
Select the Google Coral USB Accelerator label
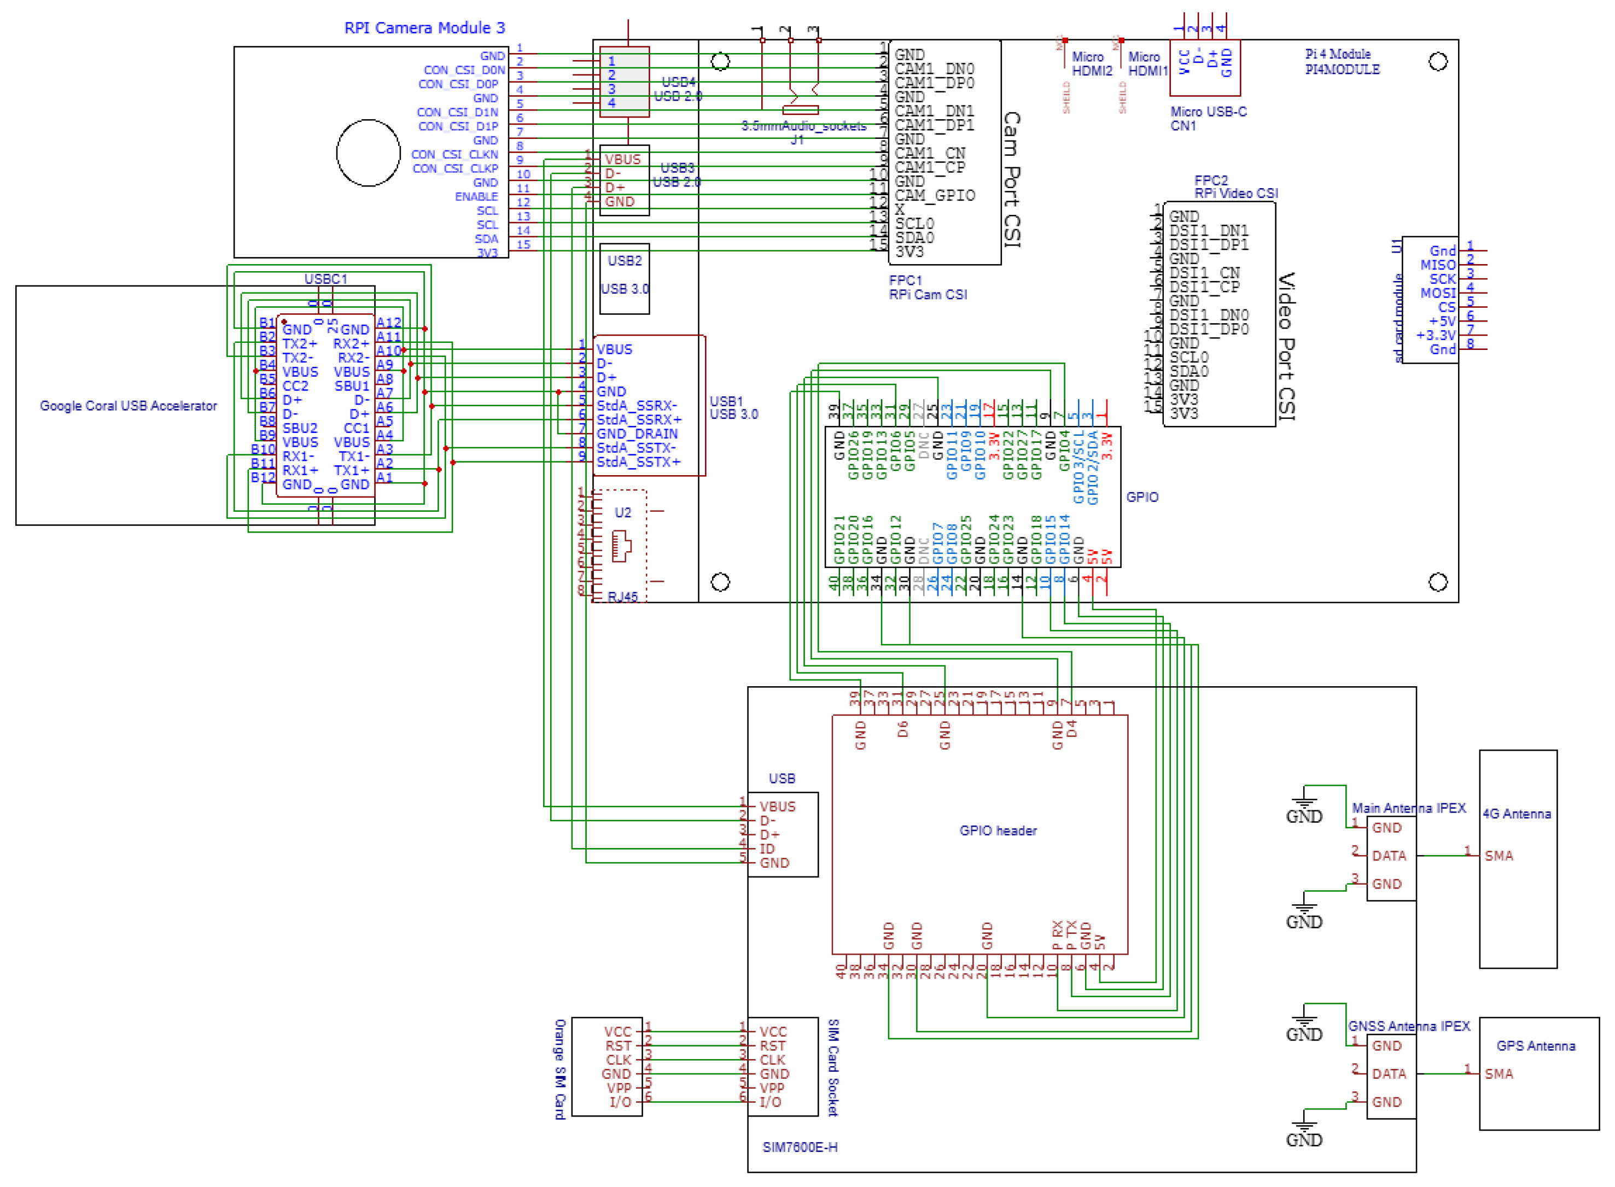[x=128, y=406]
